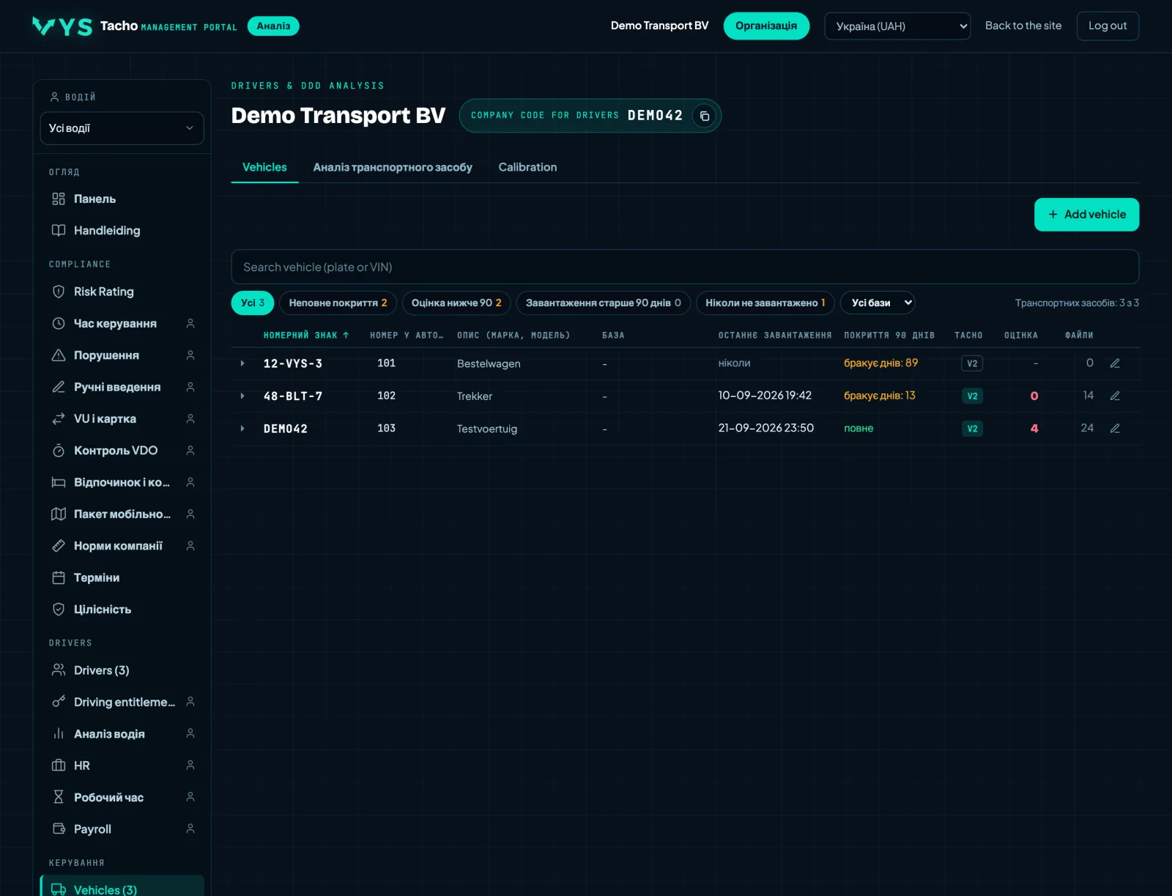The height and width of the screenshot is (896, 1172).
Task: Open VU і картка item
Action: pyautogui.click(x=122, y=418)
